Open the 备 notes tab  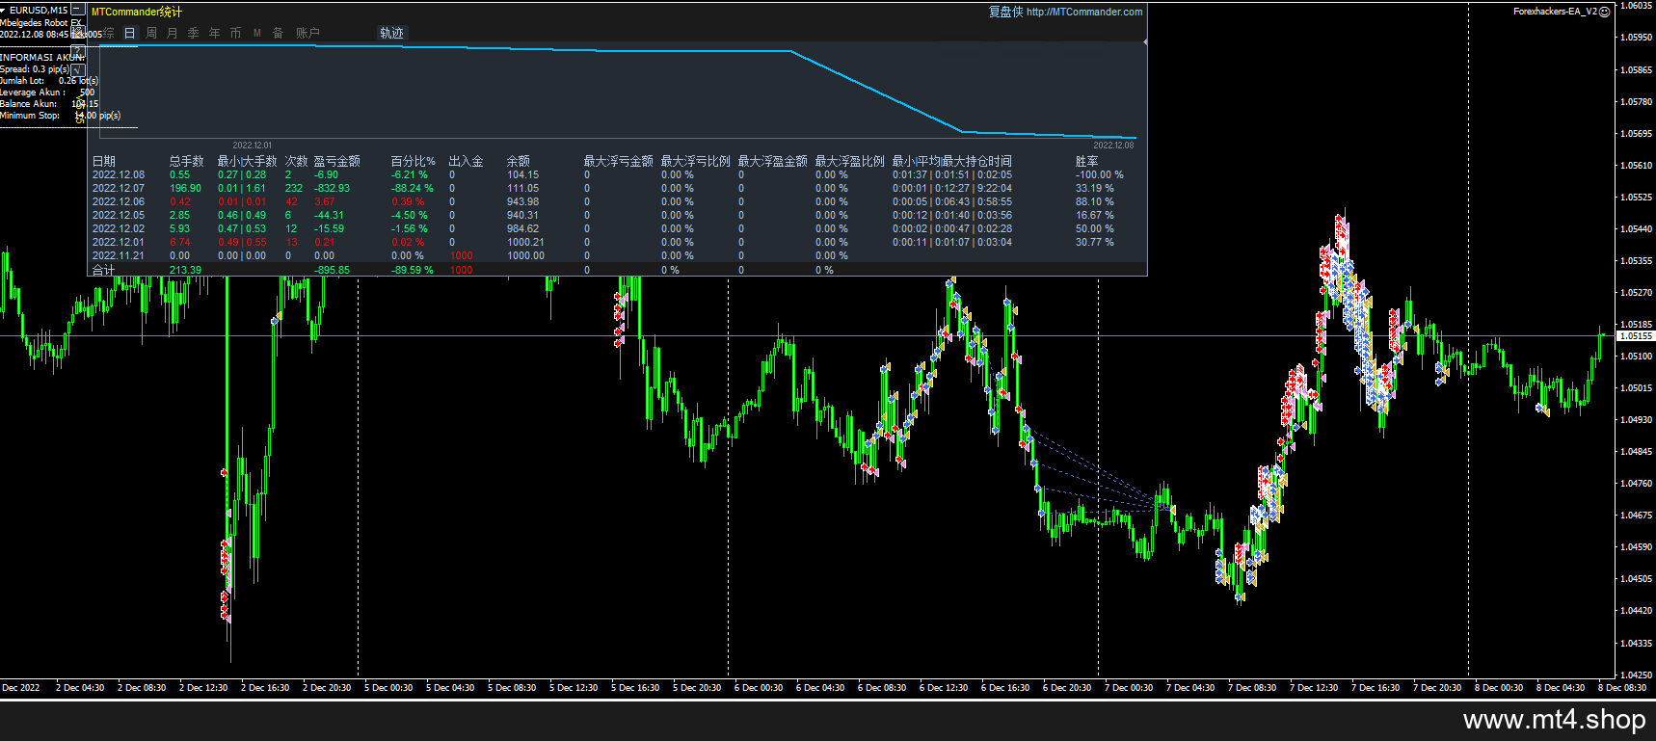pos(279,33)
